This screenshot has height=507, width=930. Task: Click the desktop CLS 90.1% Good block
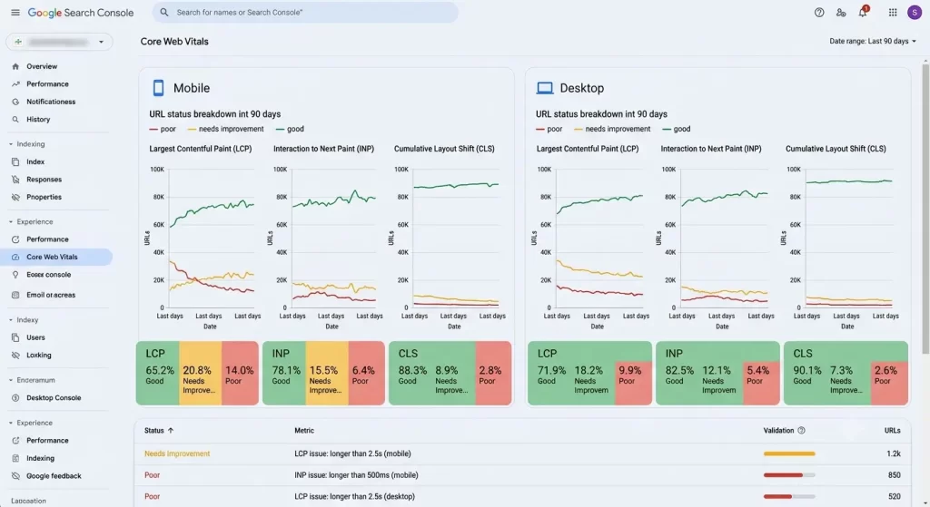click(806, 373)
